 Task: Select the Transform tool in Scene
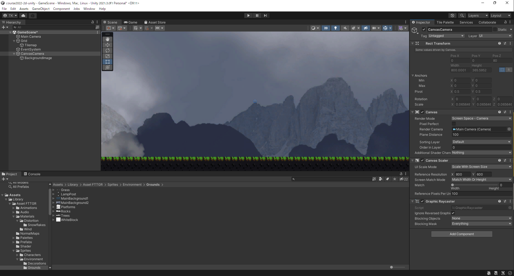point(108,67)
